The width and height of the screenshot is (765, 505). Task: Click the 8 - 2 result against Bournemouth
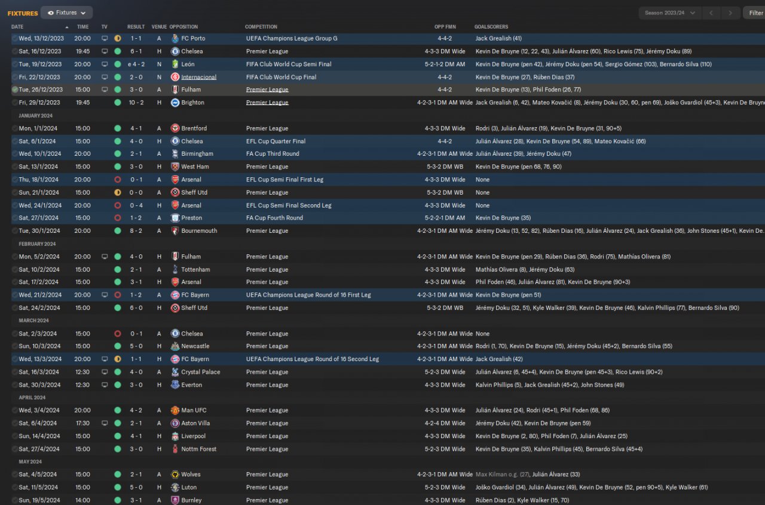(136, 230)
